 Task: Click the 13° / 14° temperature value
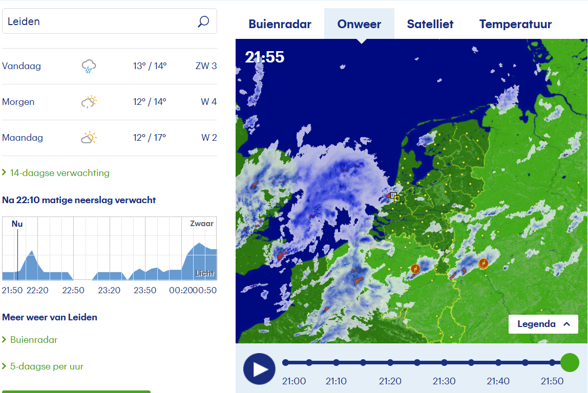(150, 66)
